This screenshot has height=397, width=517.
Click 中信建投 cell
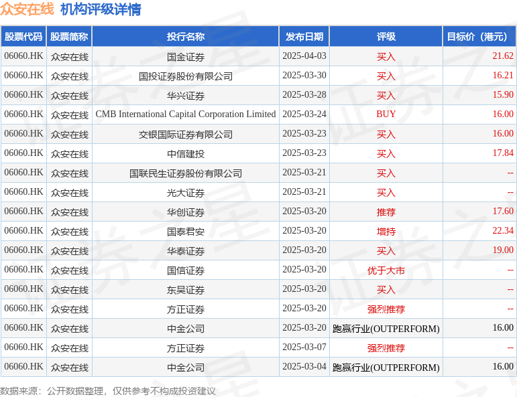[186, 154]
